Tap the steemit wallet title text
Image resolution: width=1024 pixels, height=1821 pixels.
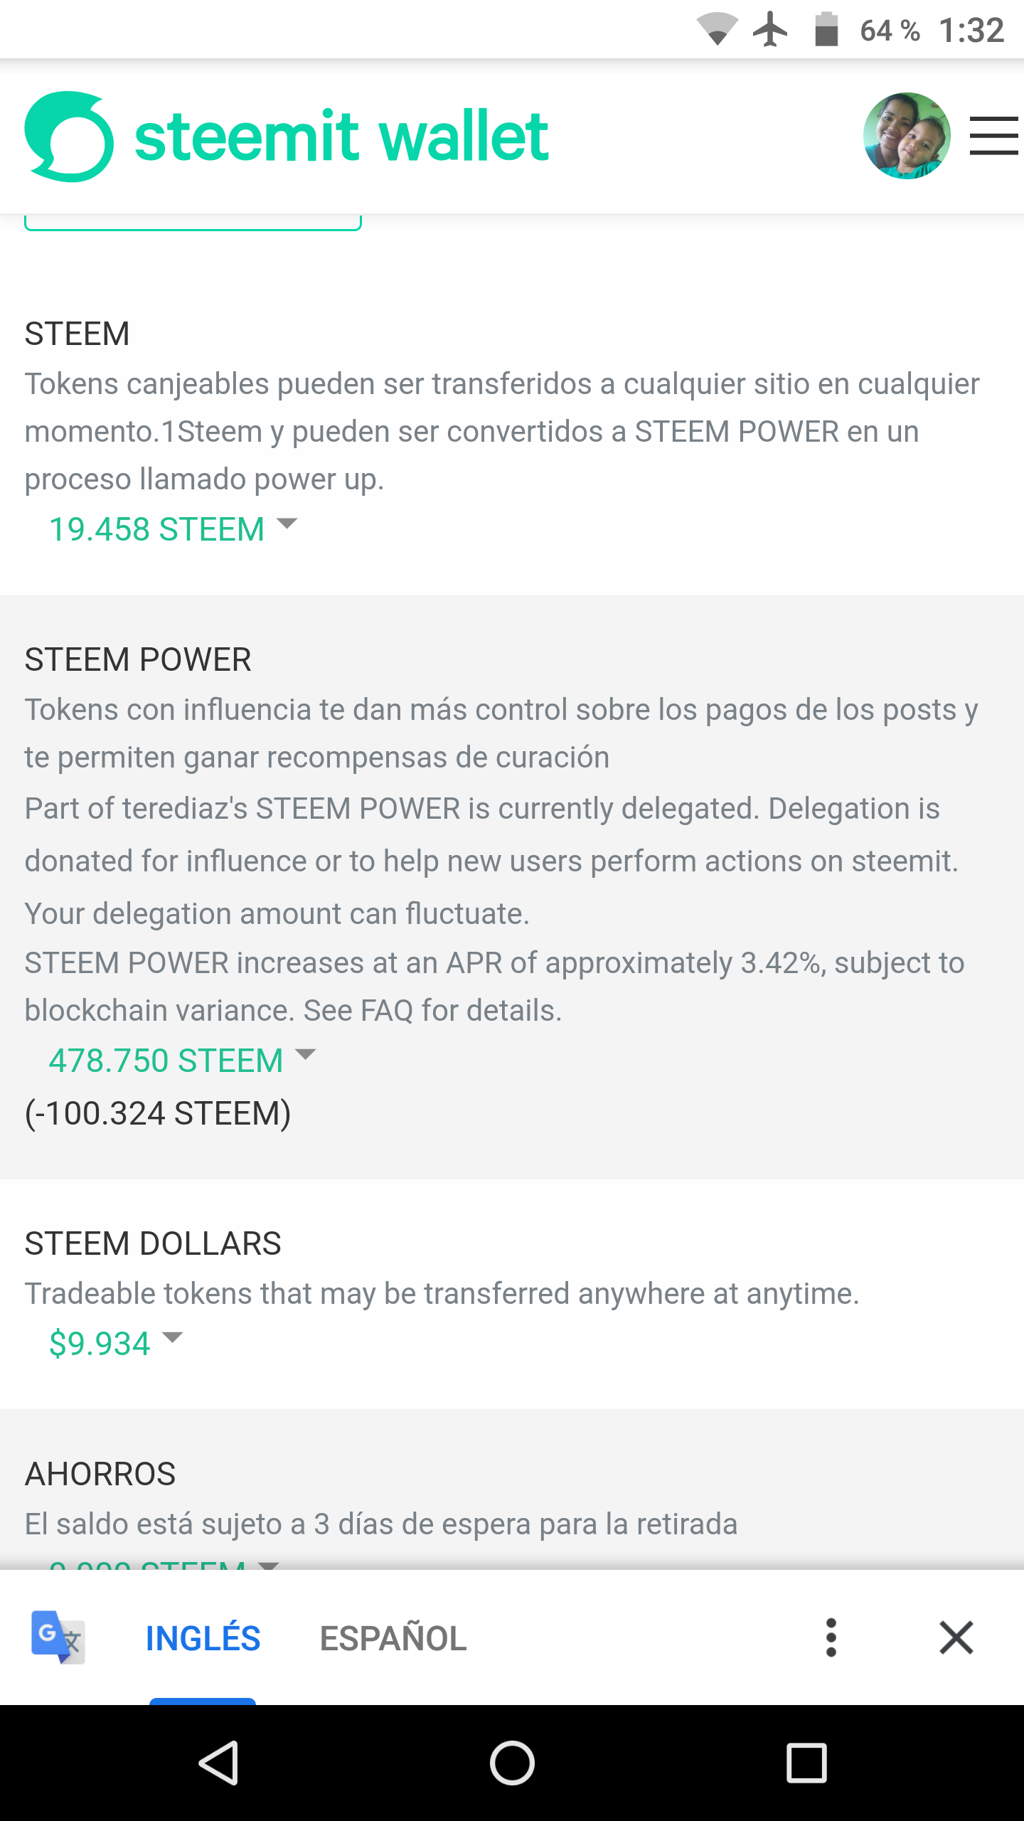tap(341, 136)
